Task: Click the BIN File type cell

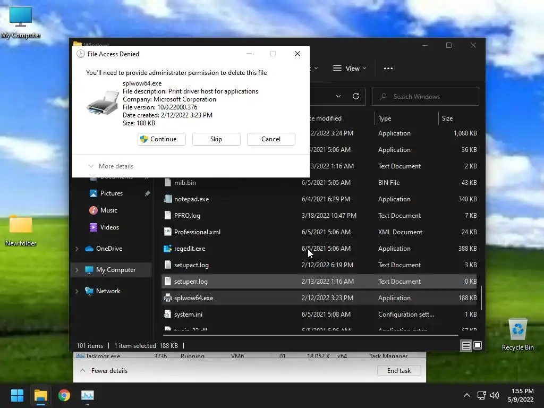Action: coord(388,183)
